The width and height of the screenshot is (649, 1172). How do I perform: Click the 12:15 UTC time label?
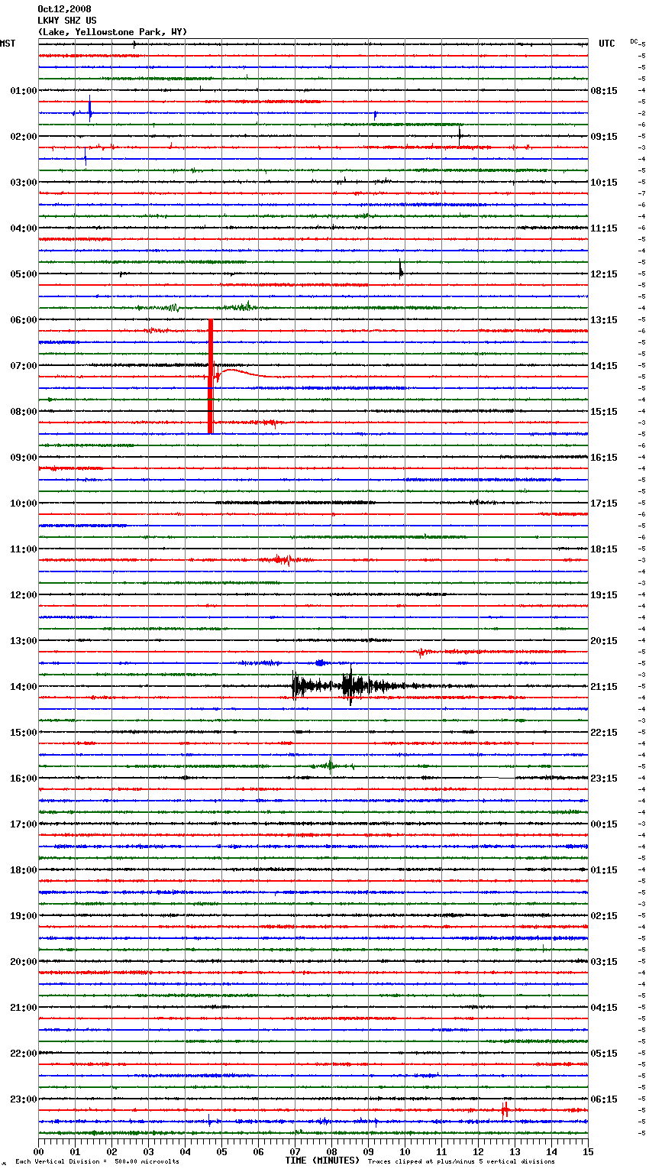pos(604,274)
